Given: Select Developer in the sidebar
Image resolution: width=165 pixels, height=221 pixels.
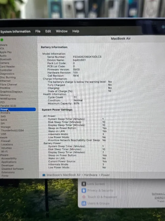Looking at the screenshot, I should click(8, 165).
